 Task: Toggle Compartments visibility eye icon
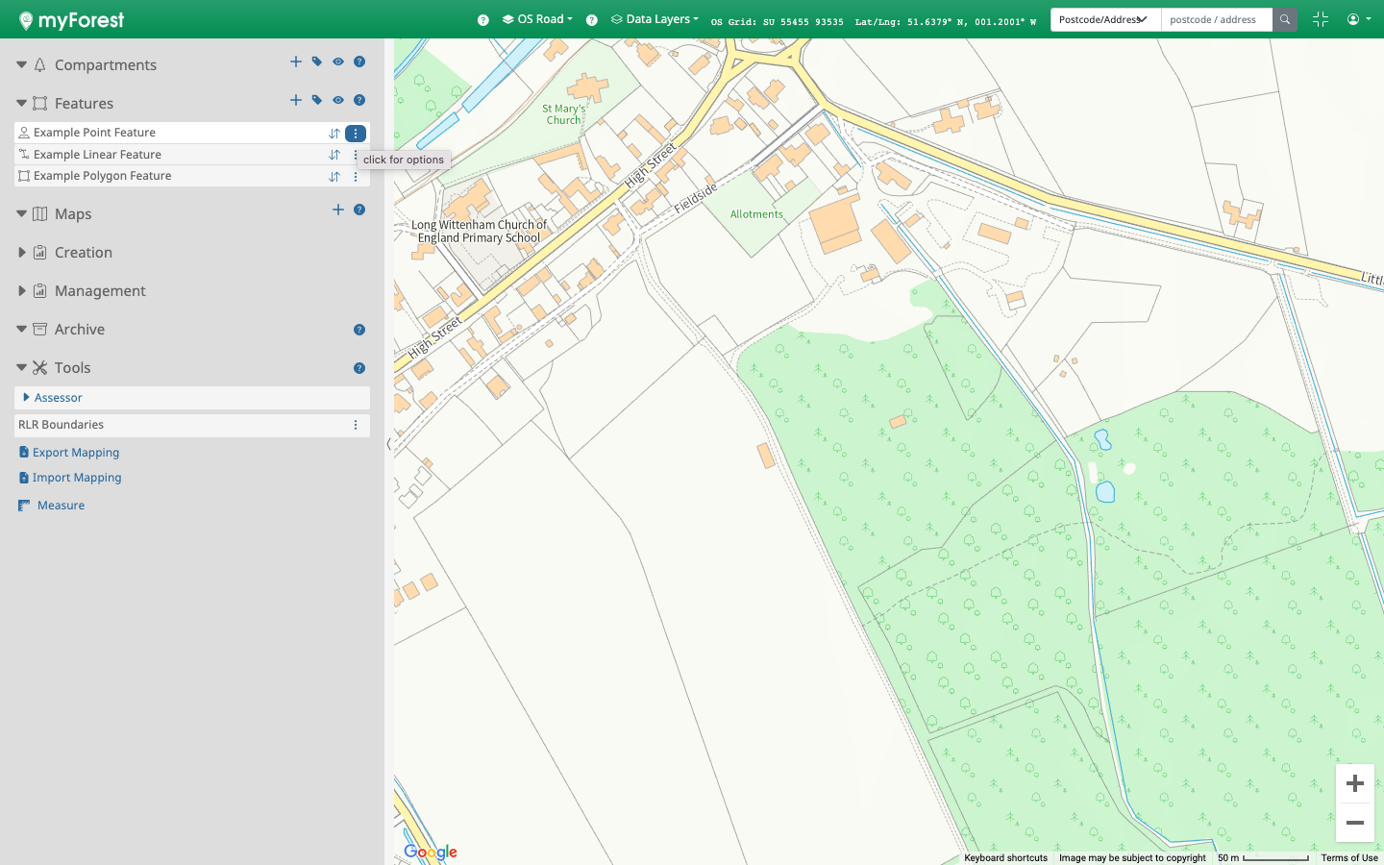coord(338,62)
